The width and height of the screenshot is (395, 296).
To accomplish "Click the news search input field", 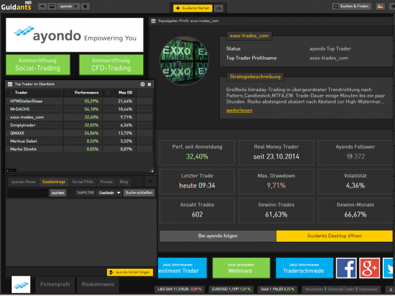I will (27, 193).
